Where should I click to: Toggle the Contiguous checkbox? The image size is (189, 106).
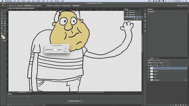[53, 6]
